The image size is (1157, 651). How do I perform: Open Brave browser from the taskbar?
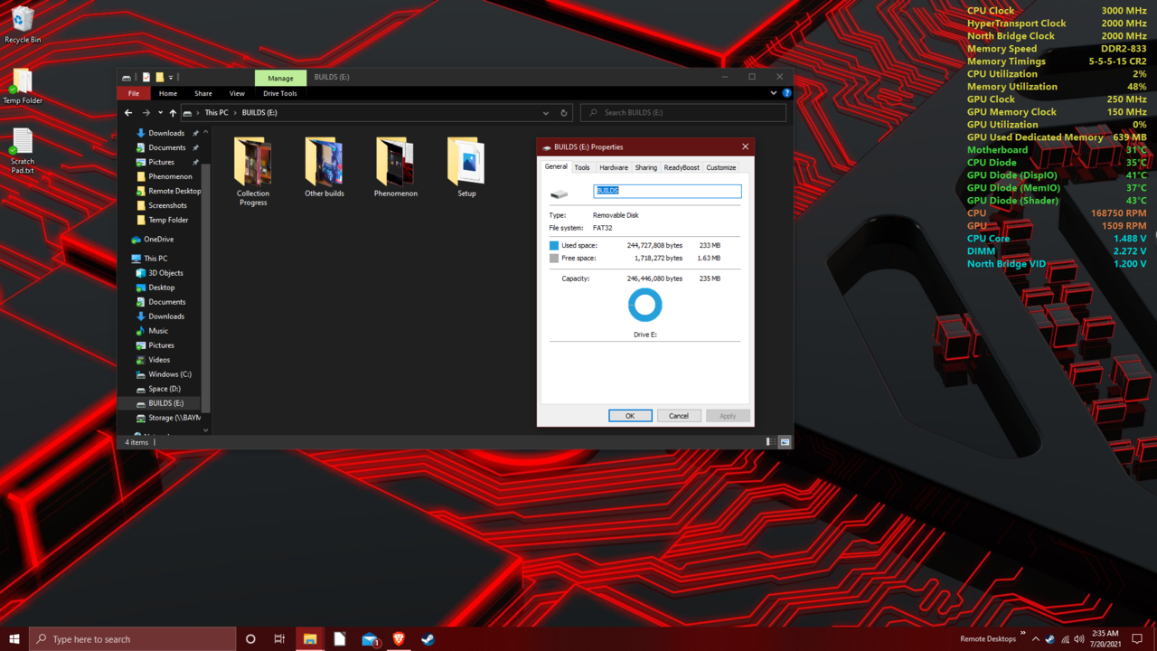pyautogui.click(x=399, y=639)
